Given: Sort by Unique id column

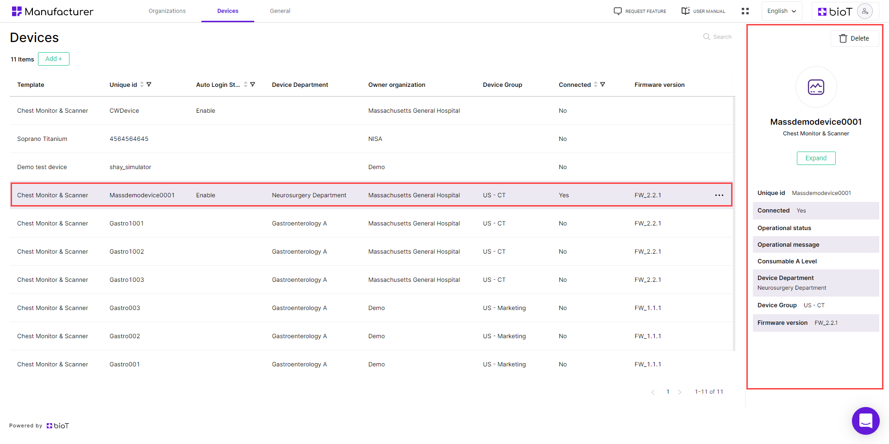Looking at the screenshot, I should click(x=142, y=85).
